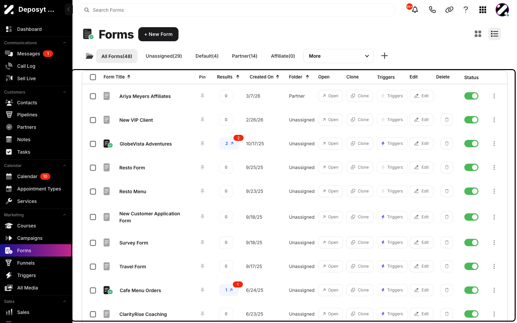Open the Ariya Meyers Affiliates form

(x=330, y=96)
